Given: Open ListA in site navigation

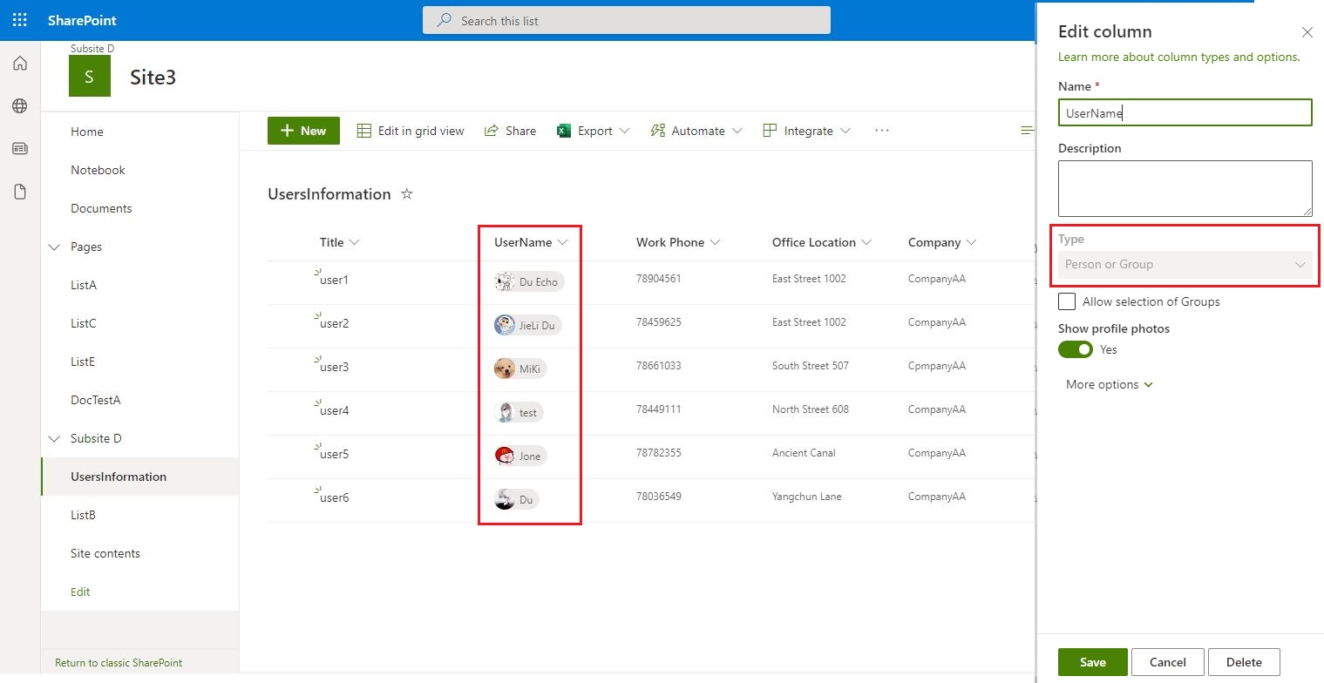Looking at the screenshot, I should pos(84,285).
